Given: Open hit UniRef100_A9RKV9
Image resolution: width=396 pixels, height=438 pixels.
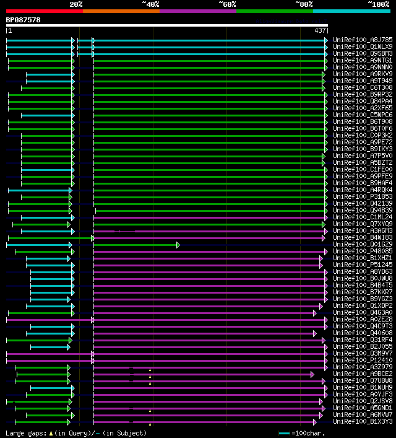Looking at the screenshot, I should point(363,74).
